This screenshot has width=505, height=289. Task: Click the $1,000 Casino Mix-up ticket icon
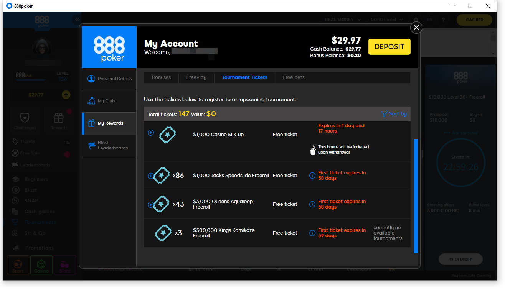pos(168,135)
